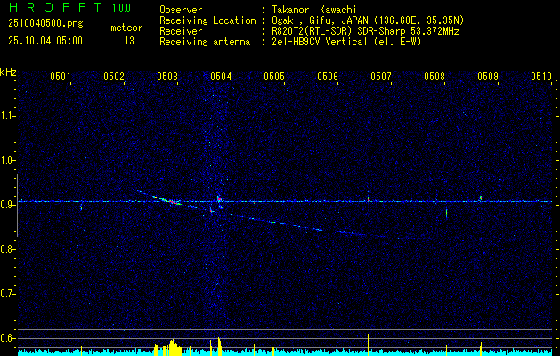Click the 2el-HB9CV Vertical antenna text

click(346, 42)
